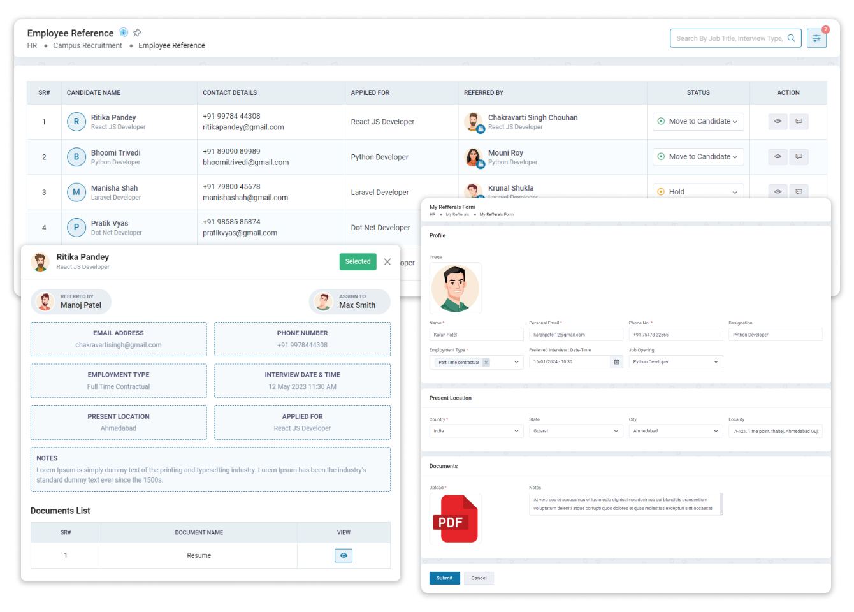View Ritika Pandey's details via the eye icon
854x612 pixels.
pyautogui.click(x=778, y=121)
